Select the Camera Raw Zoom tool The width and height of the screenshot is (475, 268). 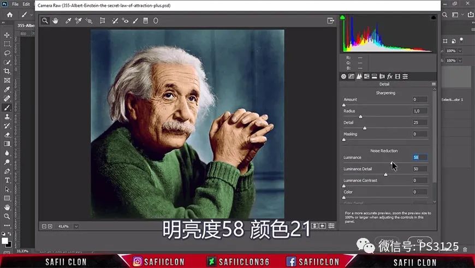[45, 21]
